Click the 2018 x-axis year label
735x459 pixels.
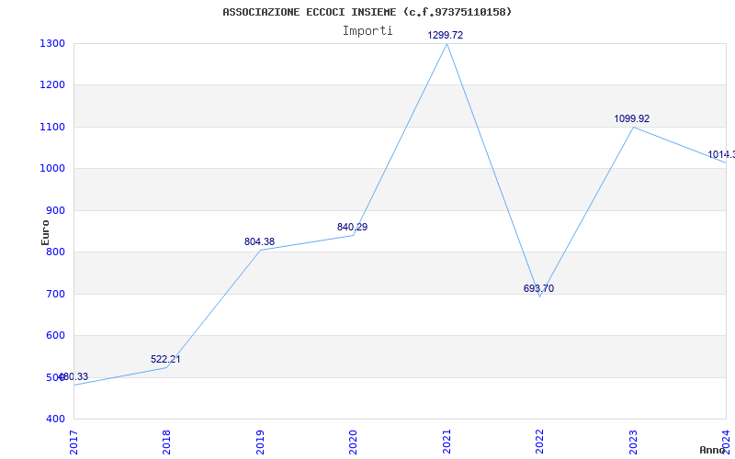coord(166,442)
